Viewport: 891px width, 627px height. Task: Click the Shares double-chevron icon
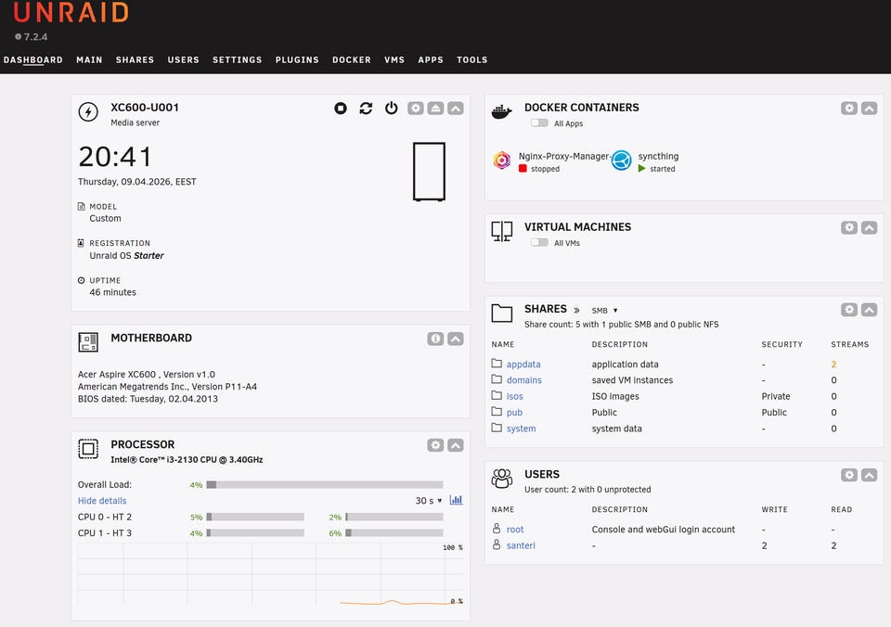tap(576, 310)
